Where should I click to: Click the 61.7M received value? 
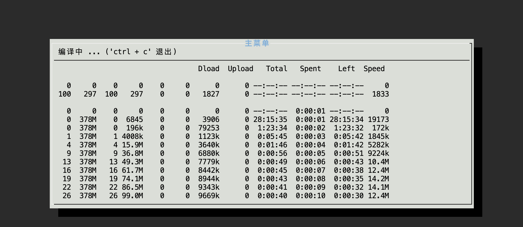pyautogui.click(x=132, y=170)
